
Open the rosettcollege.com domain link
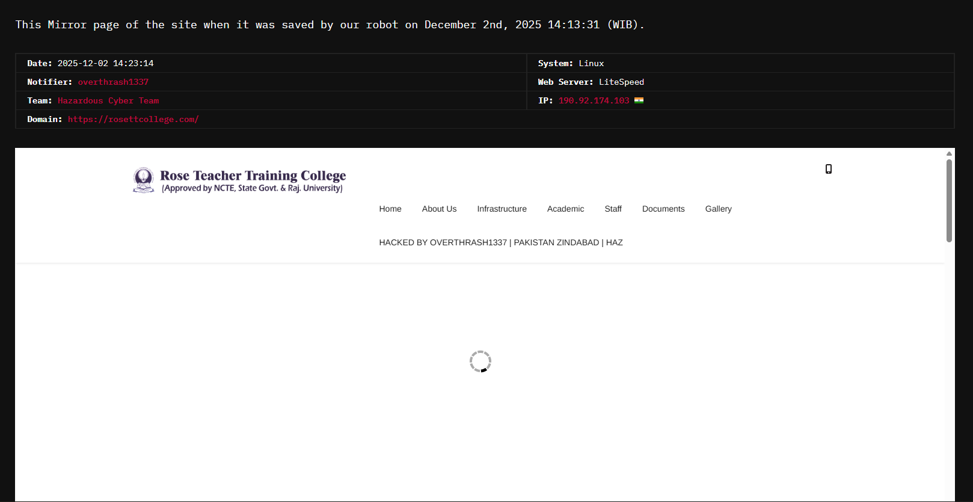pos(133,119)
